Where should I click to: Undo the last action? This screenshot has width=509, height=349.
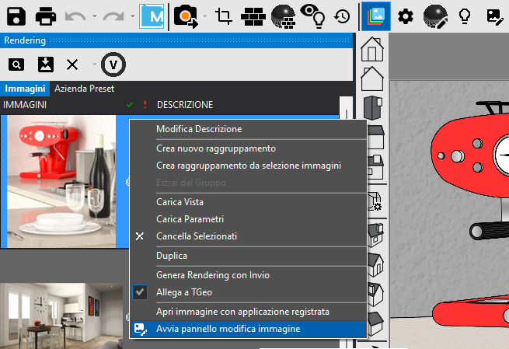coord(75,16)
